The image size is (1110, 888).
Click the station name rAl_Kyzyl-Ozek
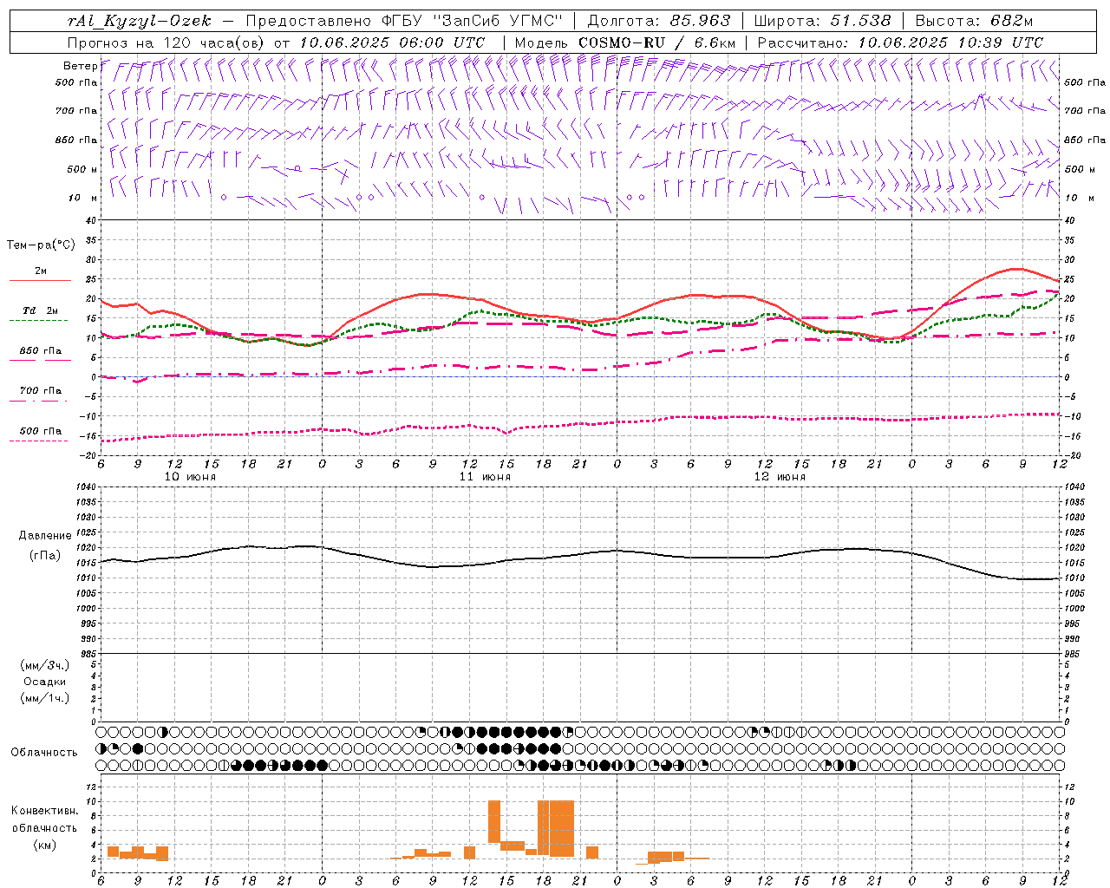[x=139, y=21]
